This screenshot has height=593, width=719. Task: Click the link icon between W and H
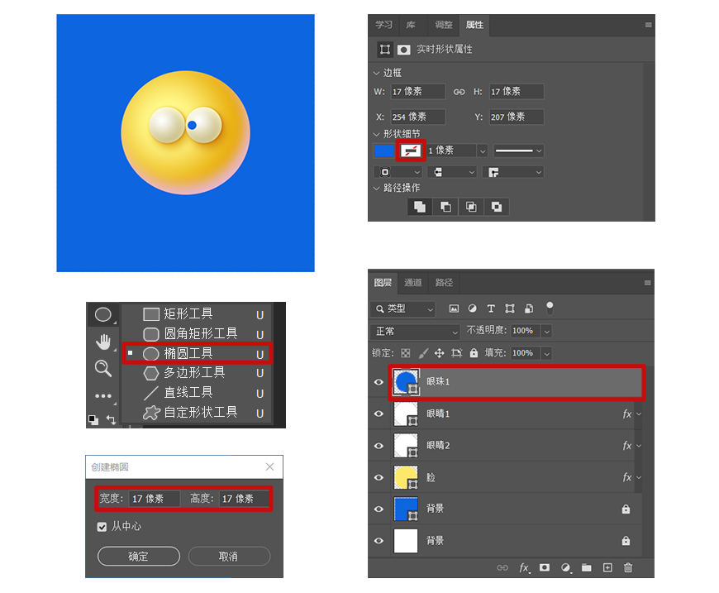click(x=459, y=92)
